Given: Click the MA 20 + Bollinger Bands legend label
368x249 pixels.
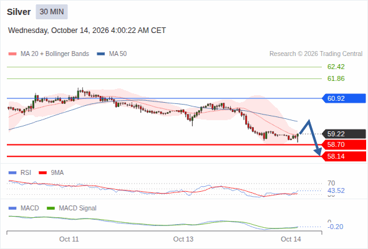Looking at the screenshot, I should pyautogui.click(x=55, y=54).
